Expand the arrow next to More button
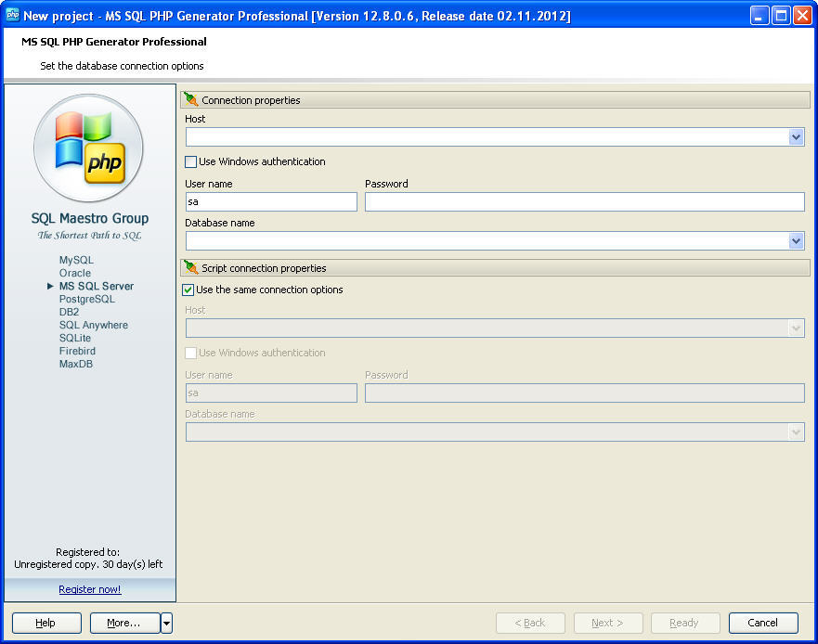 point(166,624)
